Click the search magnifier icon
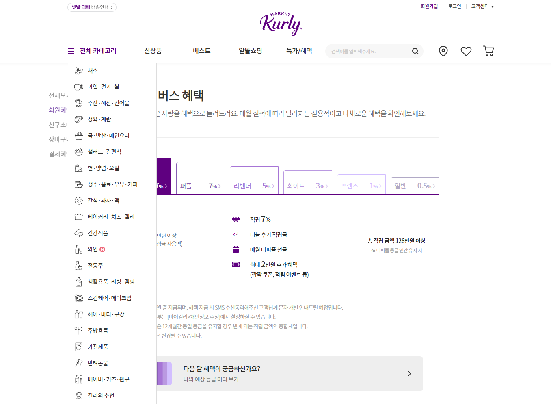Image resolution: width=551 pixels, height=418 pixels. 415,51
